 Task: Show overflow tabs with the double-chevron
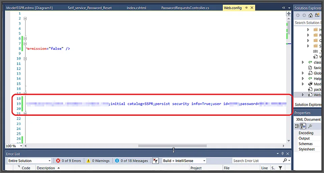[x=284, y=8]
